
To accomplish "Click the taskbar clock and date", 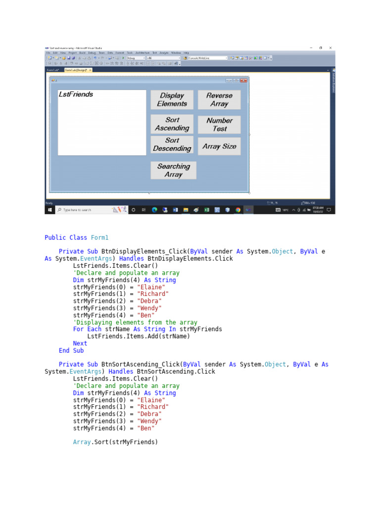I will tap(318, 210).
